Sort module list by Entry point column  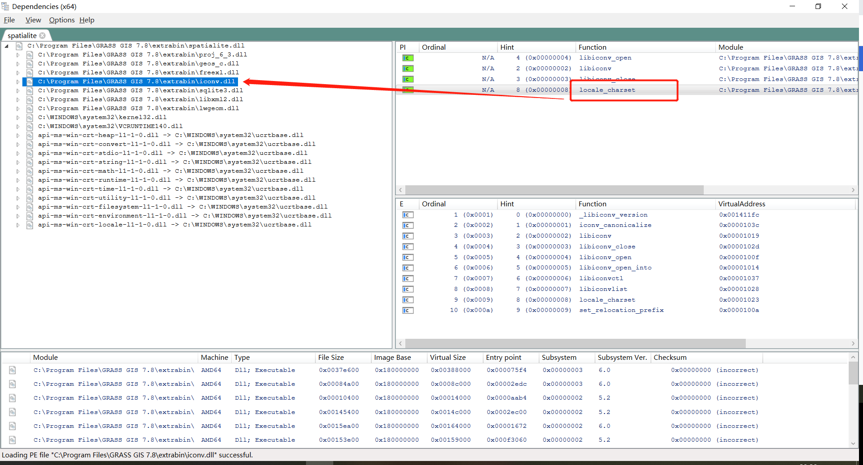[510, 357]
